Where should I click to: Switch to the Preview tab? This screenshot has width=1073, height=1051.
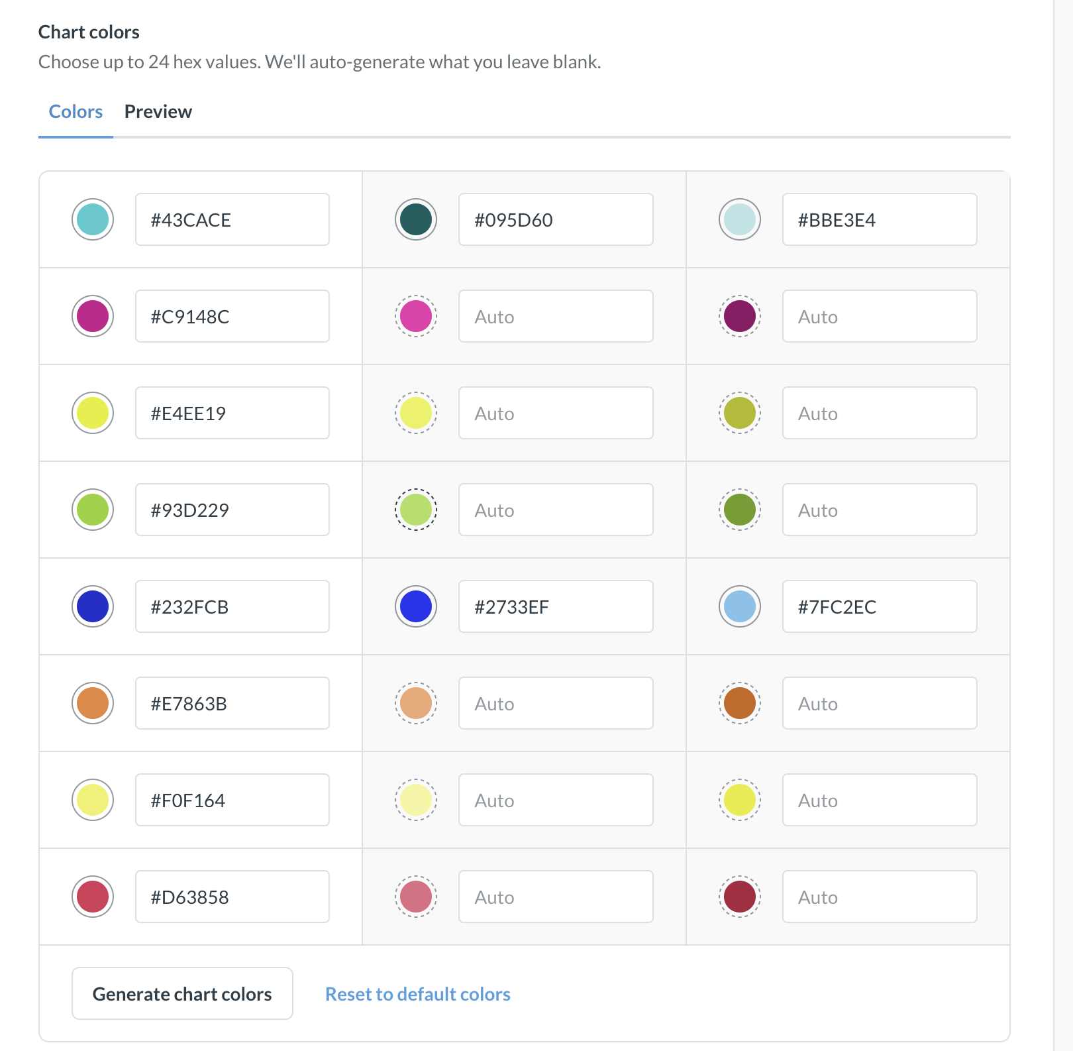[x=158, y=111]
